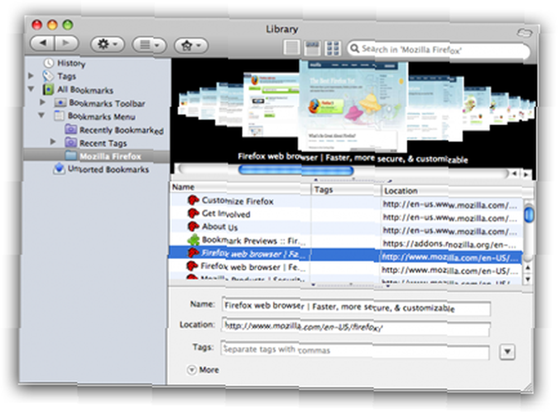The height and width of the screenshot is (413, 558).
Task: Click the bookmark Name text field
Action: [x=356, y=307]
